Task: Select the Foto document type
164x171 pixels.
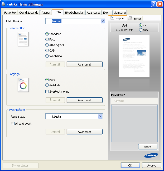Action: (47, 39)
